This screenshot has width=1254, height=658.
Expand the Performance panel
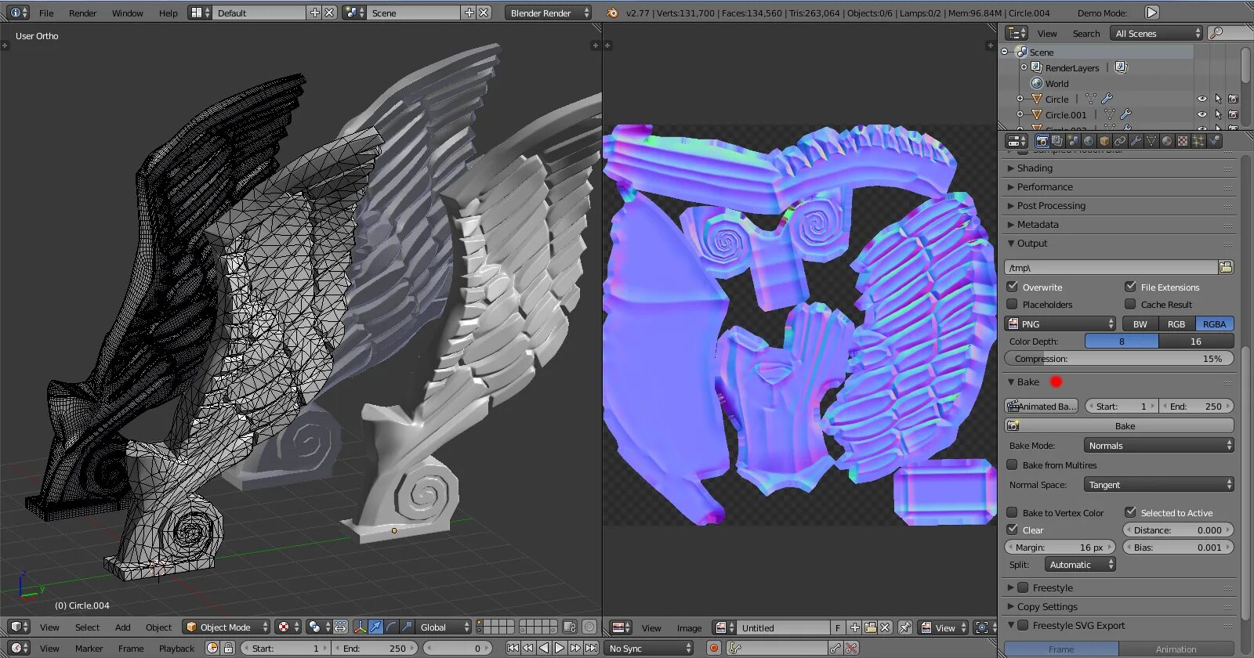click(x=1011, y=186)
